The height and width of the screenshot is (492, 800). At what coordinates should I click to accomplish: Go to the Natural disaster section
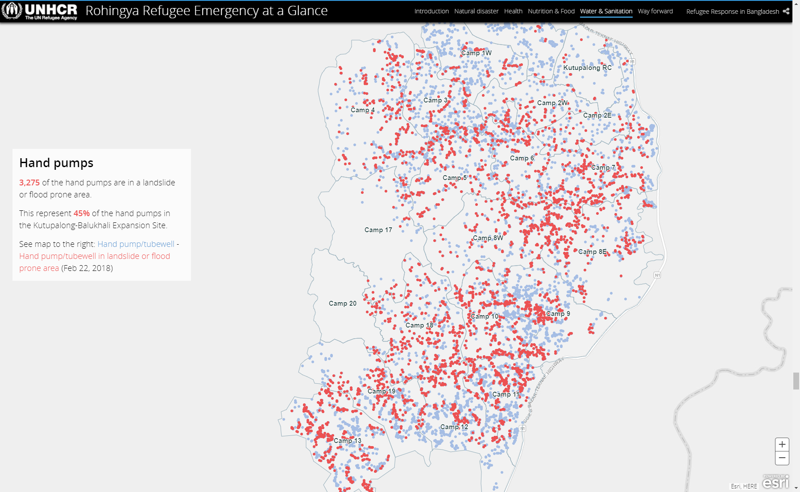pos(477,11)
